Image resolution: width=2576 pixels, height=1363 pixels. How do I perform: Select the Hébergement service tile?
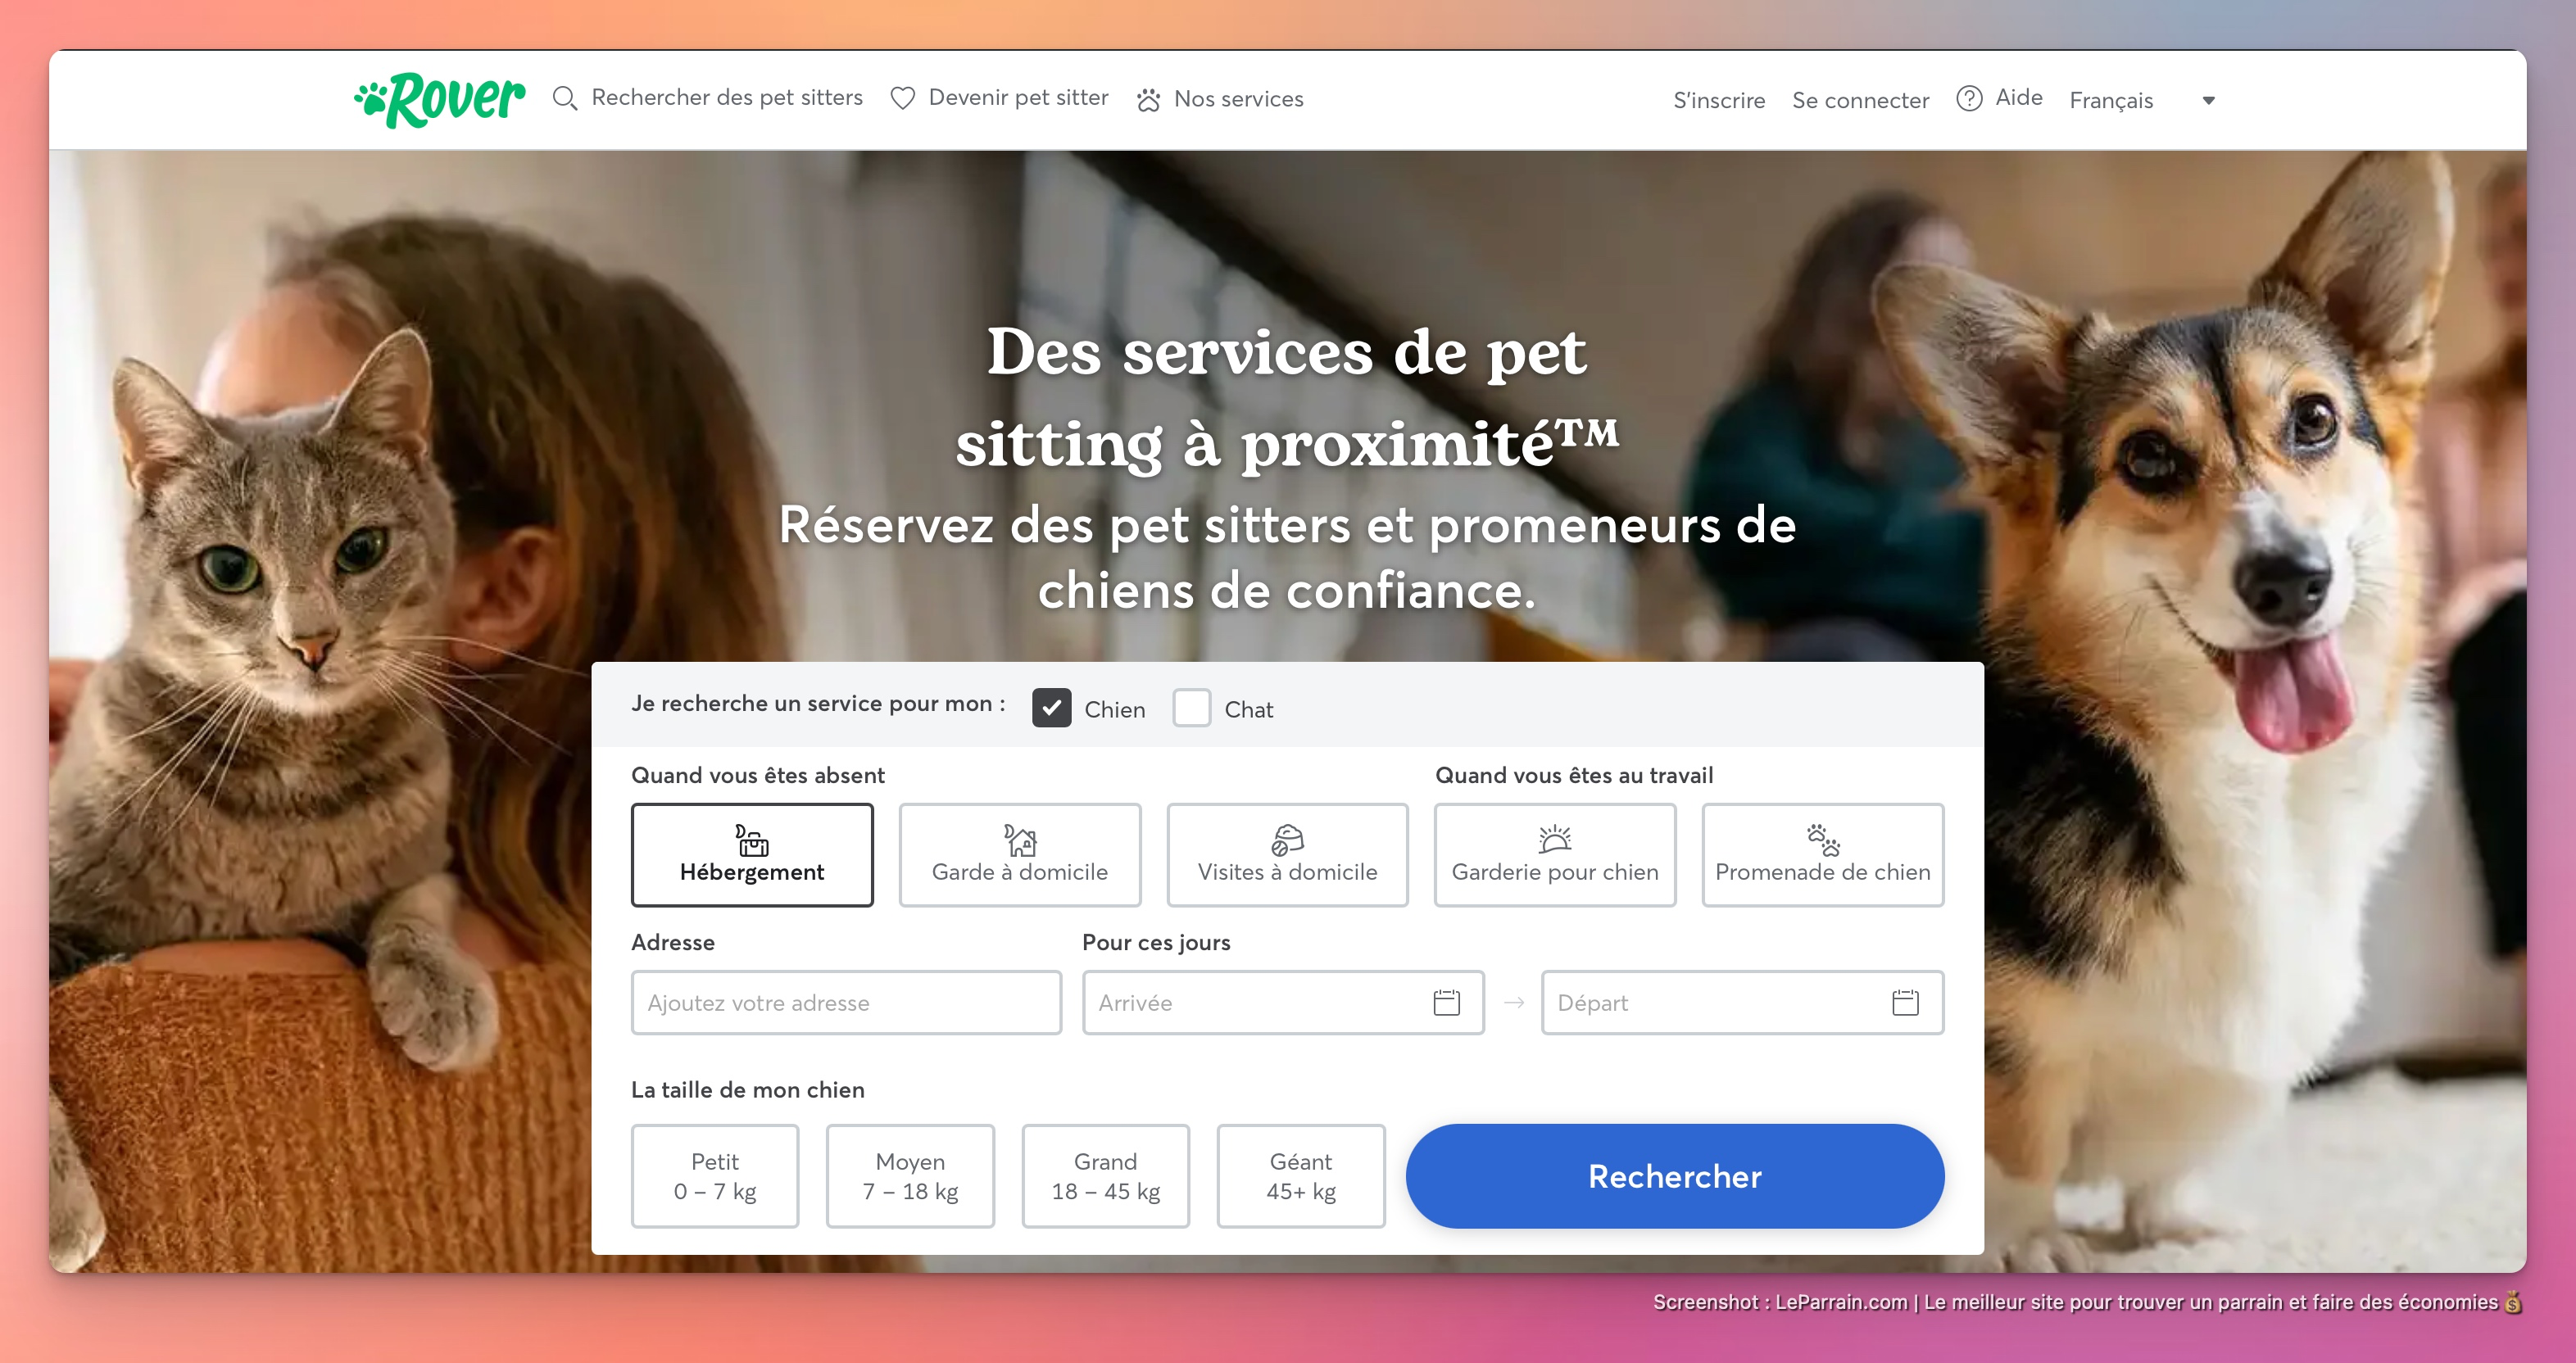tap(752, 855)
